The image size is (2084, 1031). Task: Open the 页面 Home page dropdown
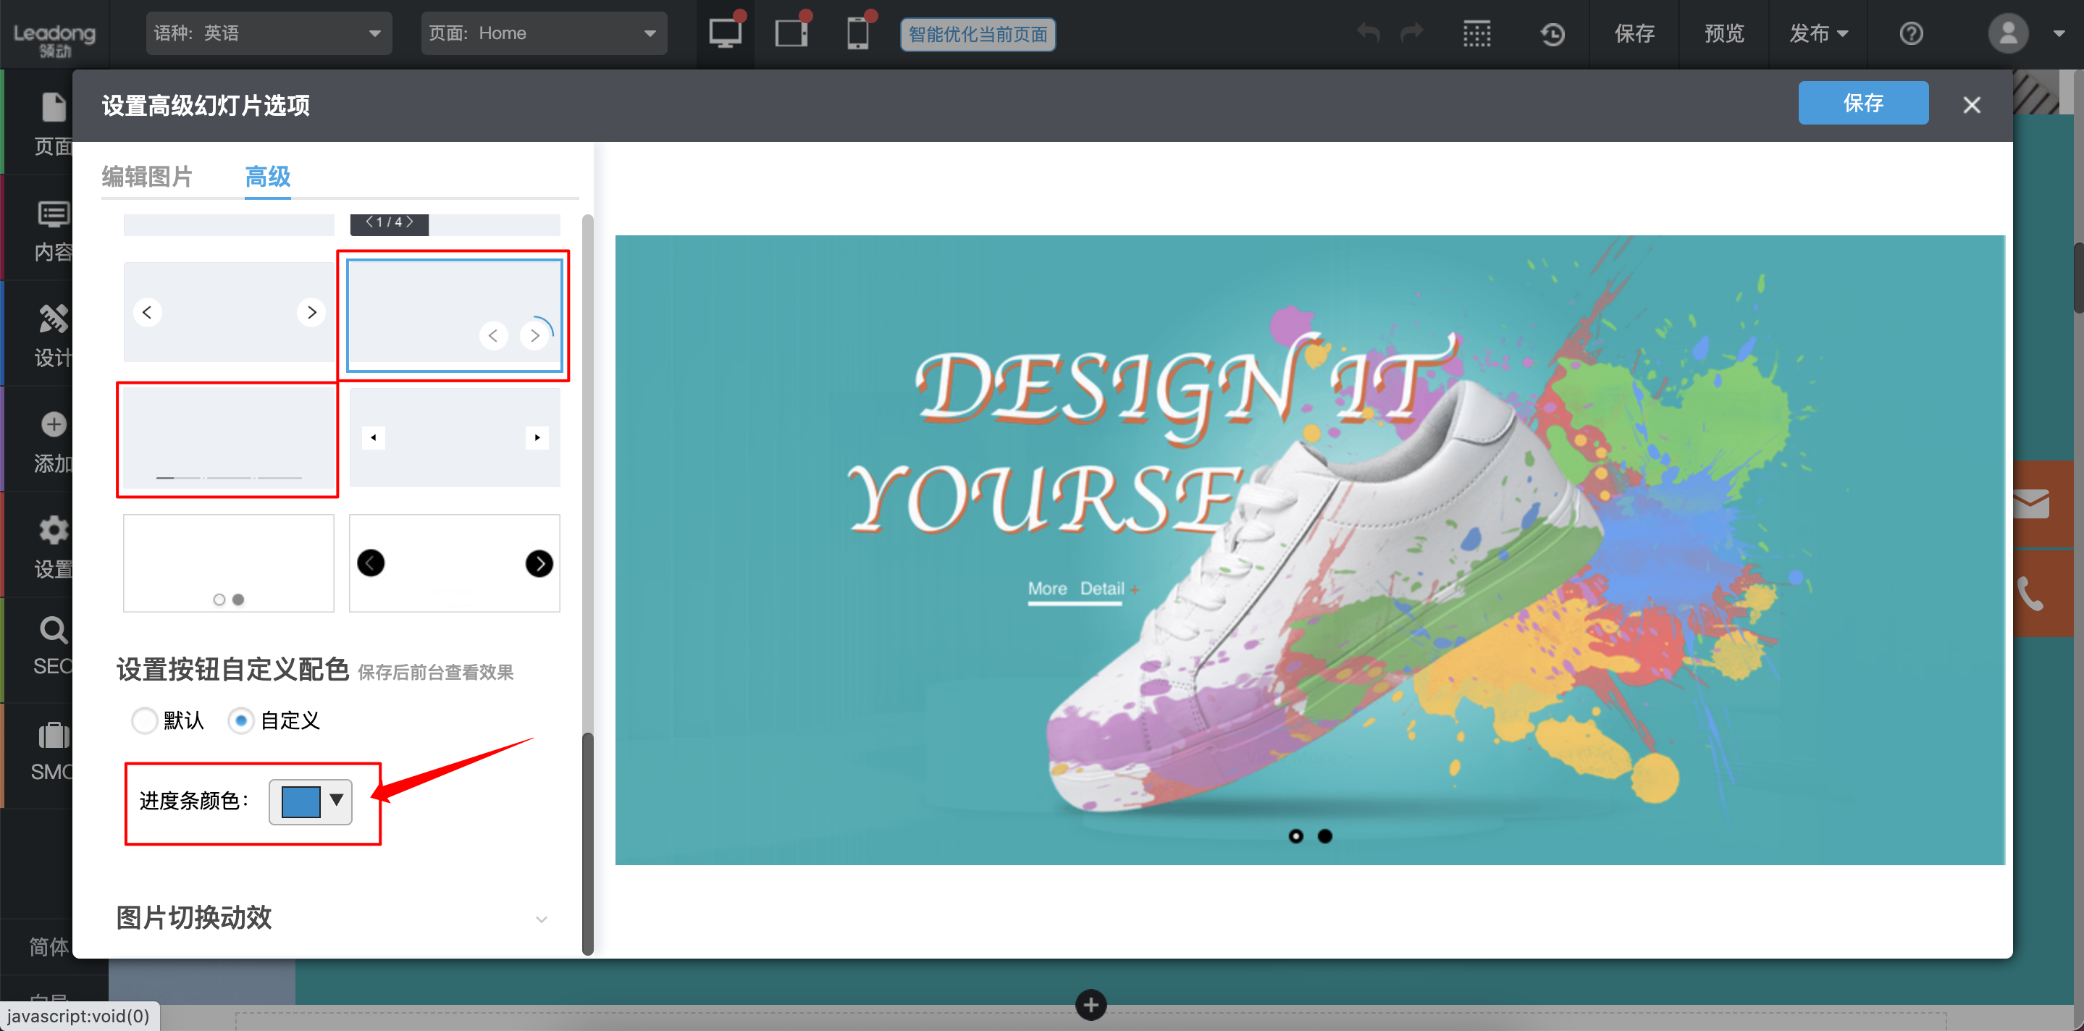pos(543,33)
